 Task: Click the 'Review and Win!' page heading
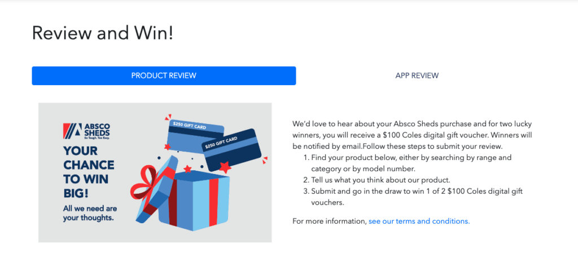click(102, 33)
